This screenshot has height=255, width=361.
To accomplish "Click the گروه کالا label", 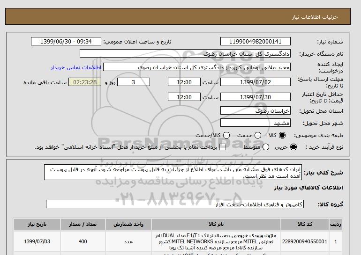I will 331,204.
